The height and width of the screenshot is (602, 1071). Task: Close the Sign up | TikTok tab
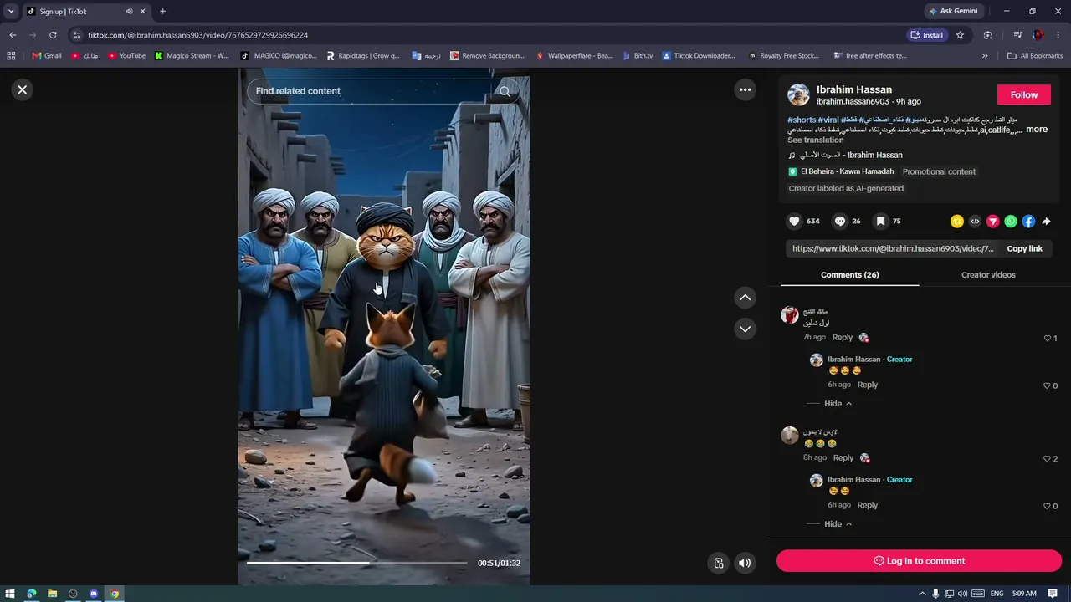coord(143,11)
